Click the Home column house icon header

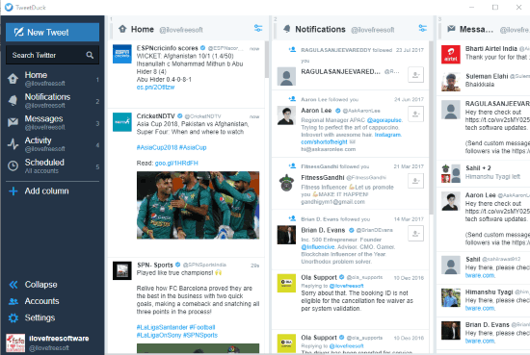pos(122,29)
